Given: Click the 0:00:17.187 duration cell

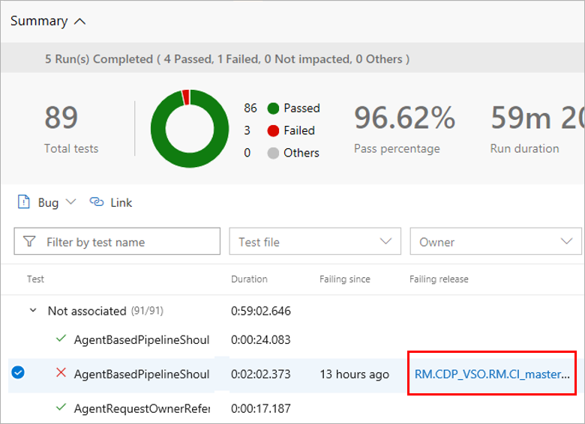Looking at the screenshot, I should 261,408.
